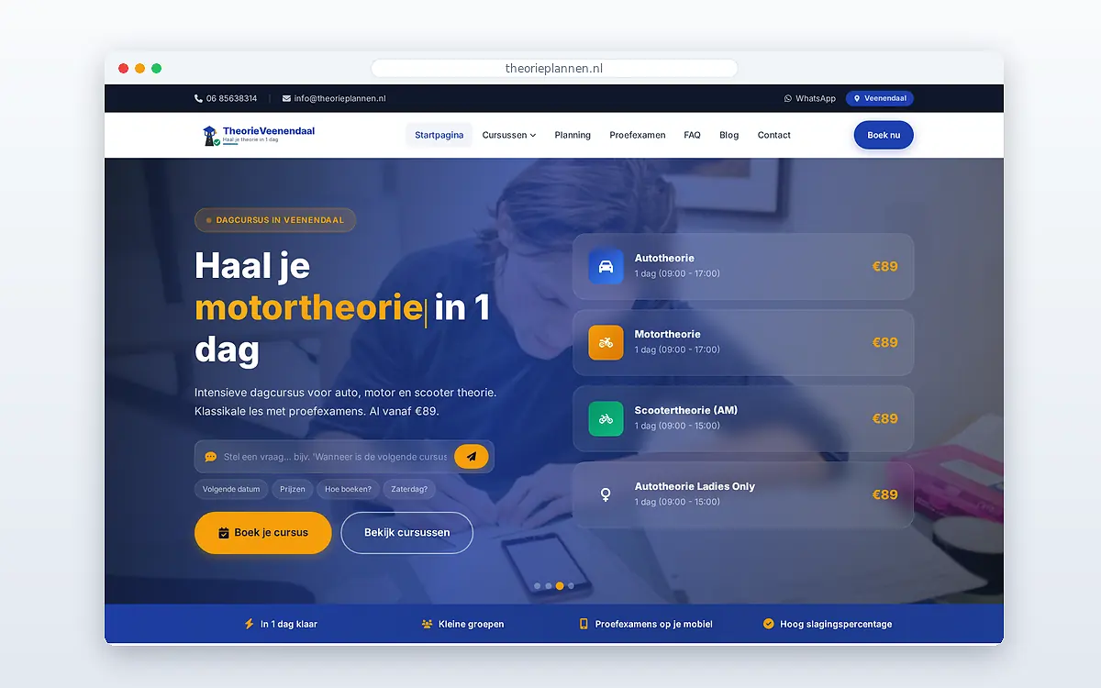Click the phone icon beside 06 85638314
Screen dimensions: 1101x688
pyautogui.click(x=198, y=98)
